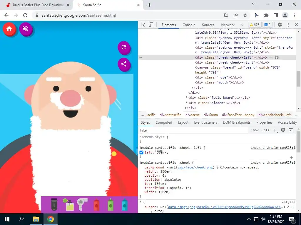Expand the Tools board div node
Screen dimensions: 301x225
click(186, 97)
